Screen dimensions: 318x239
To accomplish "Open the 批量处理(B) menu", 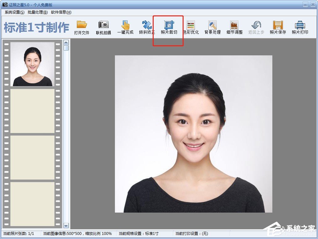I will tap(38, 12).
